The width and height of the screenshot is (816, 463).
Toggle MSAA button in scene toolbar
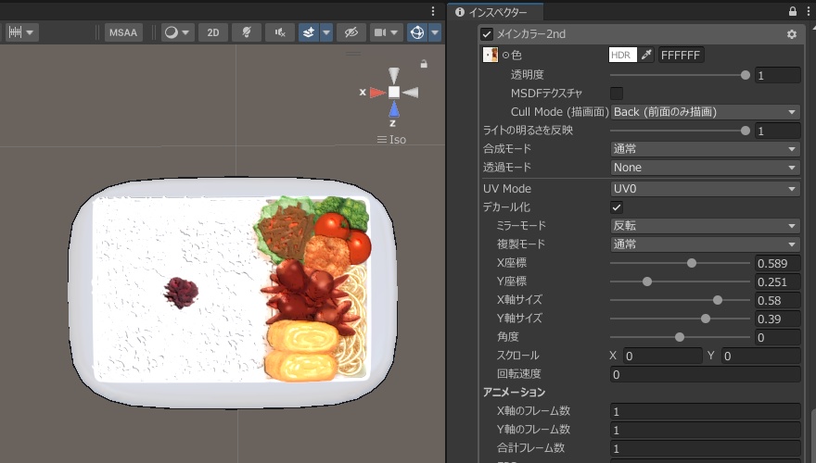click(123, 32)
